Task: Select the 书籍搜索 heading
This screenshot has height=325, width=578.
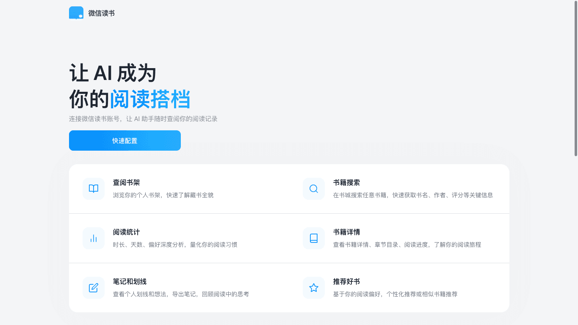Action: (x=346, y=183)
